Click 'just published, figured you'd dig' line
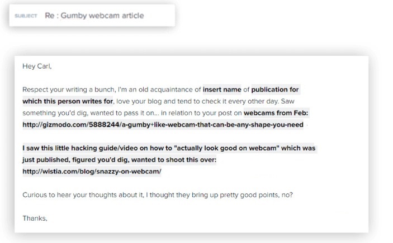The width and height of the screenshot is (393, 243). (119, 160)
